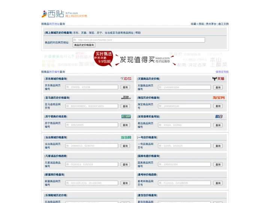
Task: Click the Suning logo
Action: coord(126,116)
